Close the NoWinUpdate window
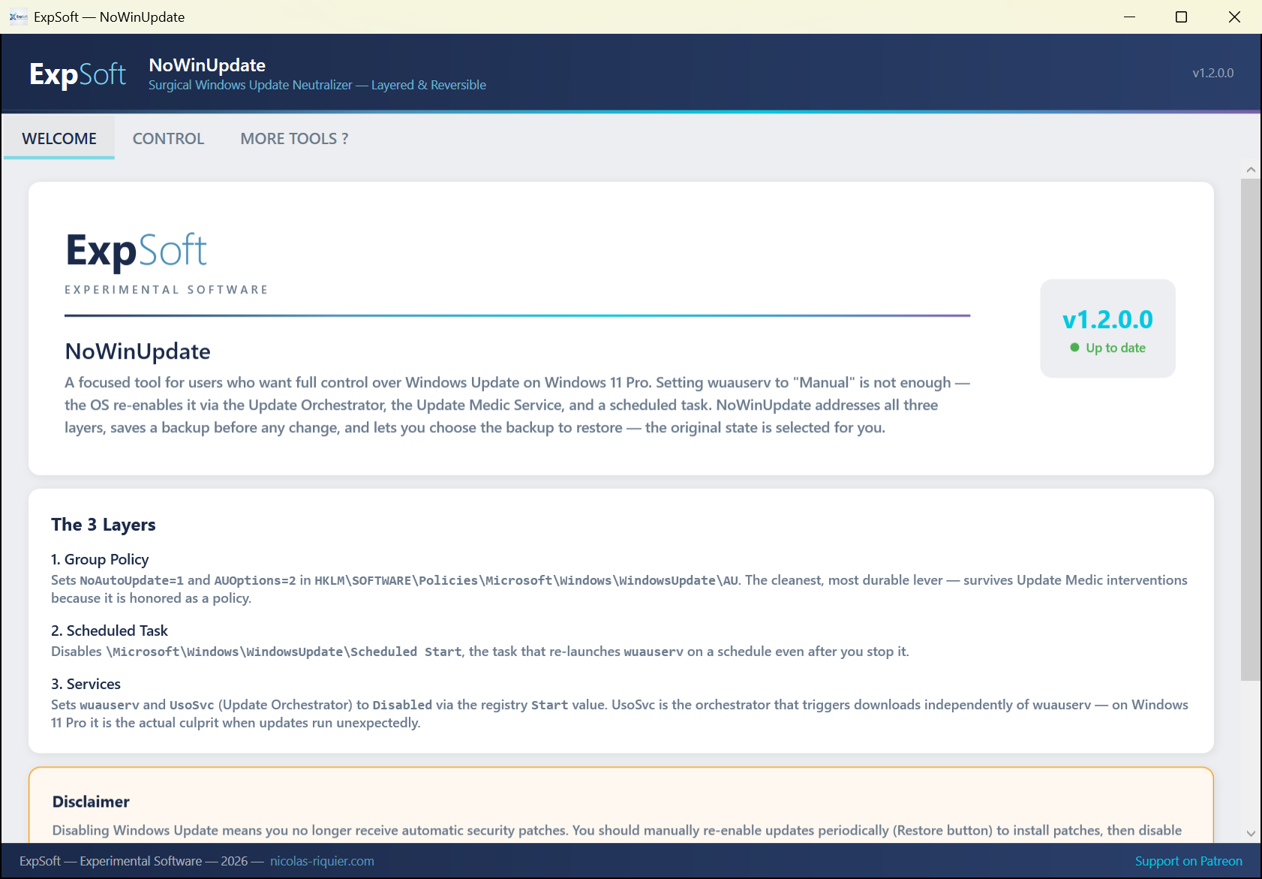The image size is (1262, 879). point(1234,17)
